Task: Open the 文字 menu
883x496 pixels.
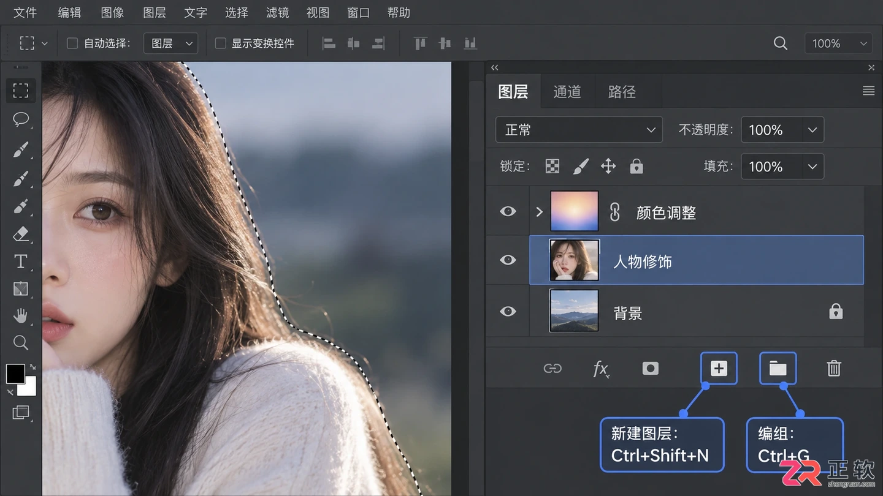Action: coord(196,12)
